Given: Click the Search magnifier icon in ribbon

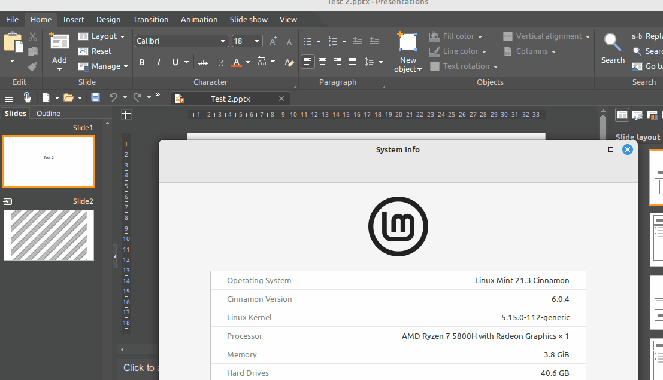Looking at the screenshot, I should pos(612,43).
